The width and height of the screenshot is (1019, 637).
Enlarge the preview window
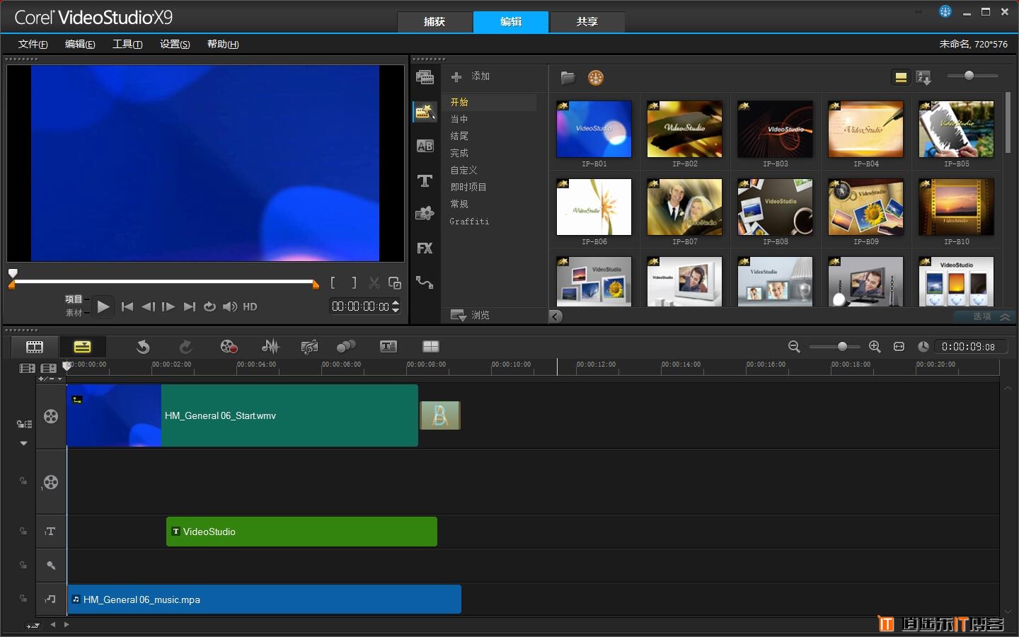(395, 283)
